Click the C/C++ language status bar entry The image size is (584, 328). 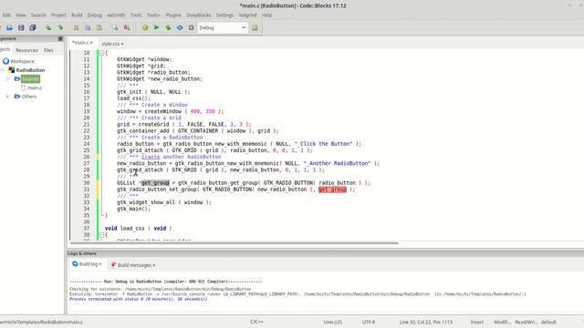coord(256,322)
